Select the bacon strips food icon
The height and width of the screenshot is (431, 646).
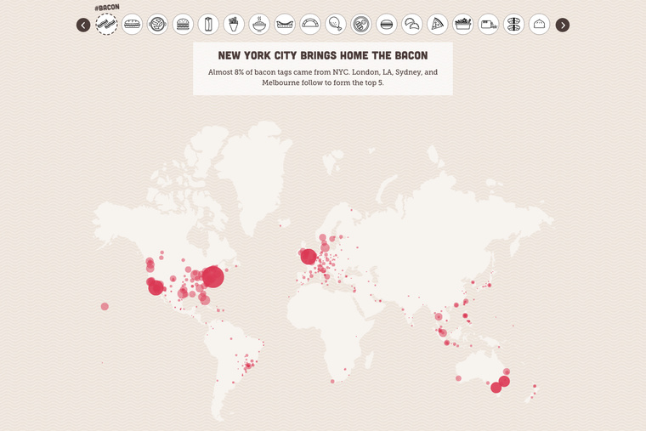(106, 25)
